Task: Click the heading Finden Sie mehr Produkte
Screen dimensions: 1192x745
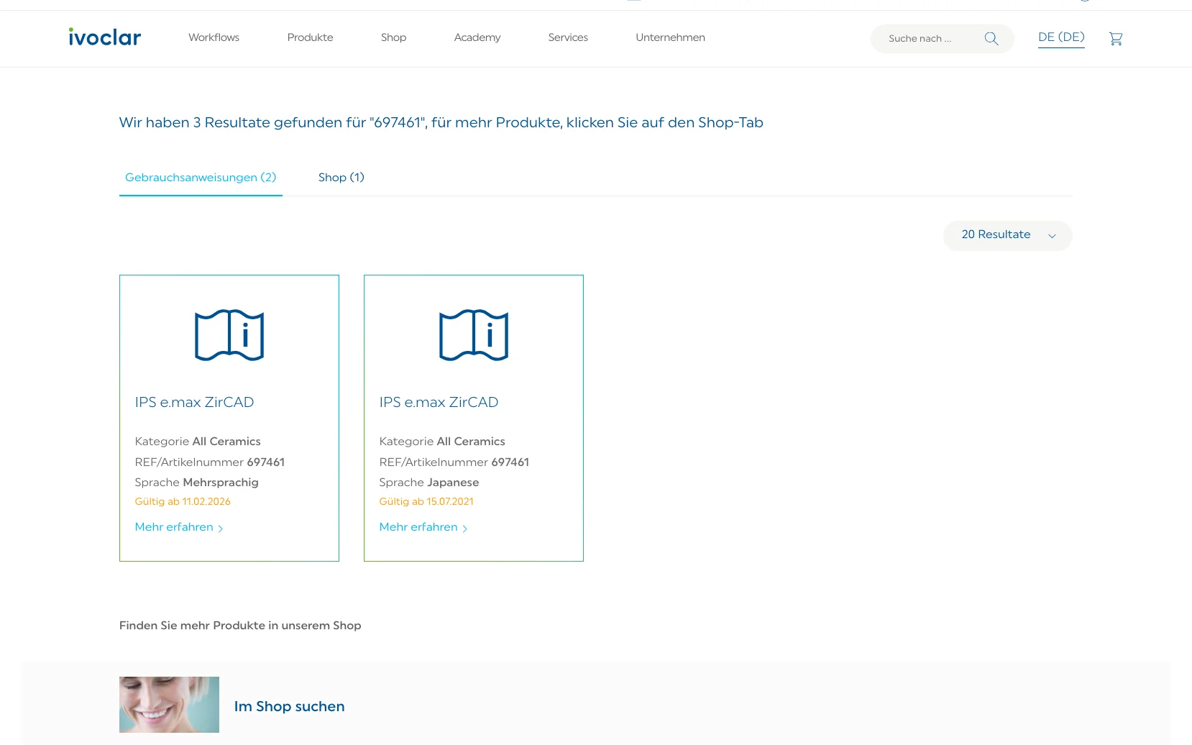Action: click(240, 626)
